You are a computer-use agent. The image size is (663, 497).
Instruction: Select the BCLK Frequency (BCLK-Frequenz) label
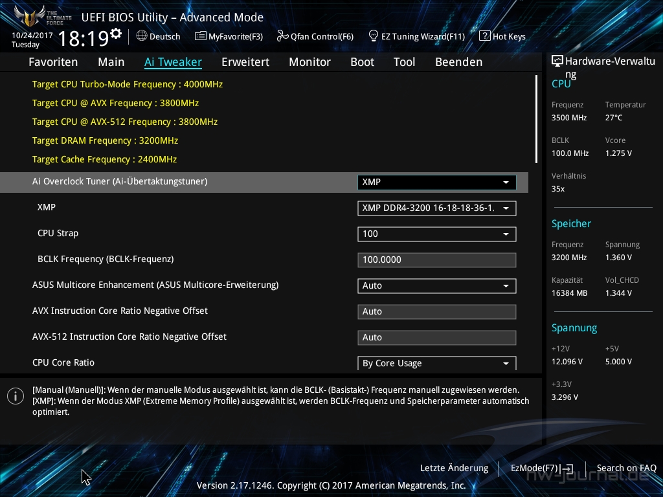click(x=106, y=259)
